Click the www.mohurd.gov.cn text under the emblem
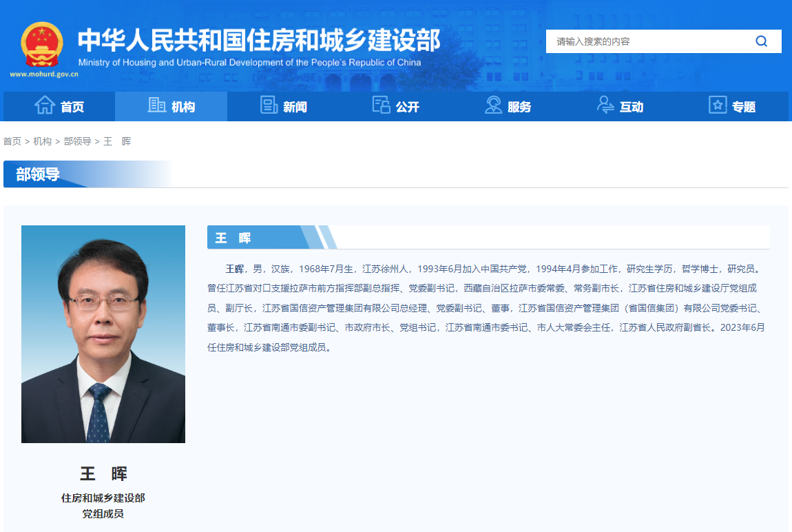The image size is (792, 532). (x=44, y=74)
